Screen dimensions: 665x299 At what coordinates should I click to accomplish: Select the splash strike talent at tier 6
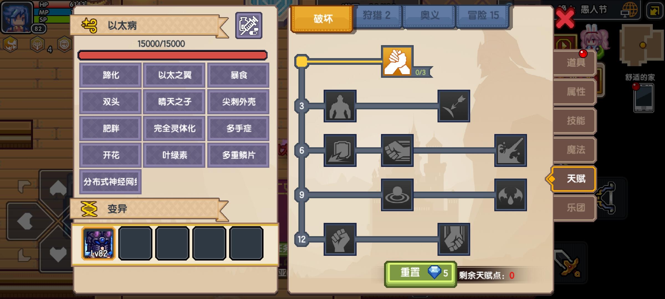click(x=510, y=150)
